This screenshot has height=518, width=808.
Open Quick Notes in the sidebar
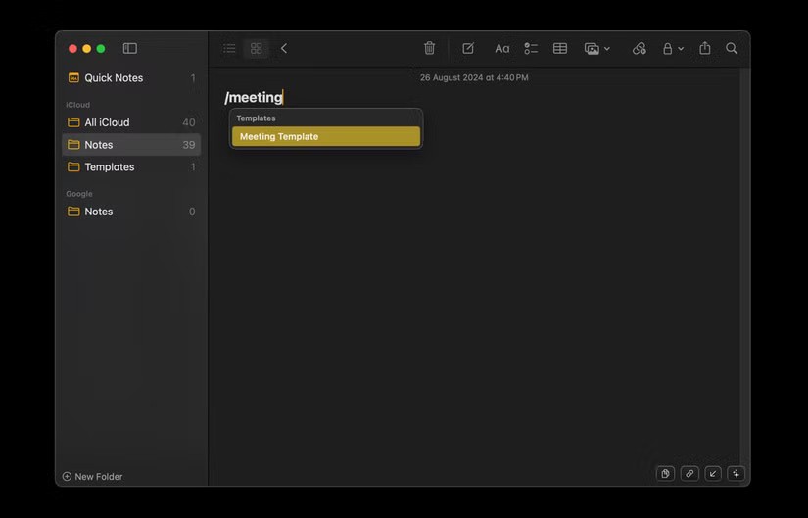113,78
